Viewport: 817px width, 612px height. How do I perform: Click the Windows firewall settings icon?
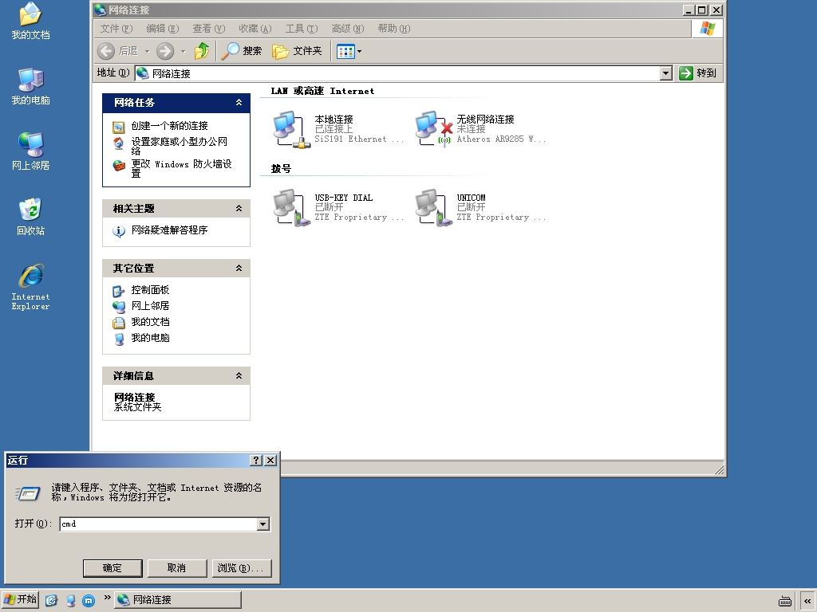pos(119,166)
